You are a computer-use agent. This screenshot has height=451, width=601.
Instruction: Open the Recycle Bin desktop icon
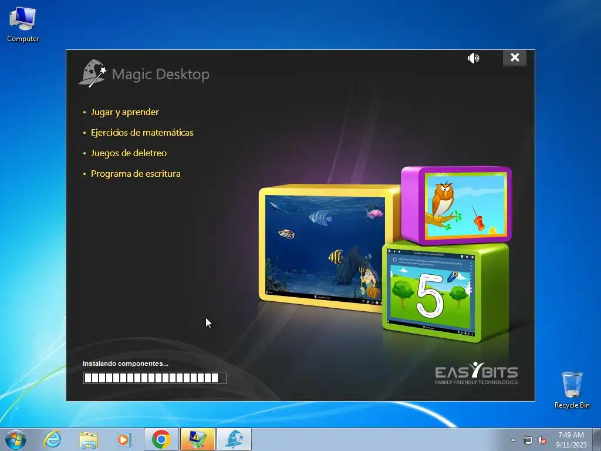click(x=572, y=390)
